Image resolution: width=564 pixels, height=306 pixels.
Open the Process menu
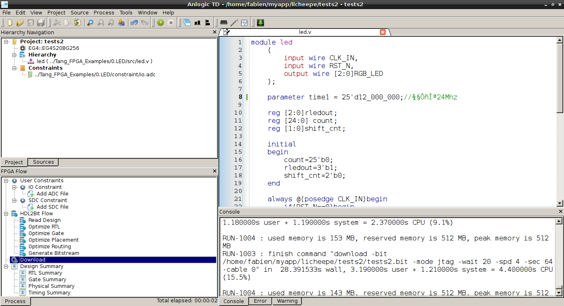pos(104,12)
